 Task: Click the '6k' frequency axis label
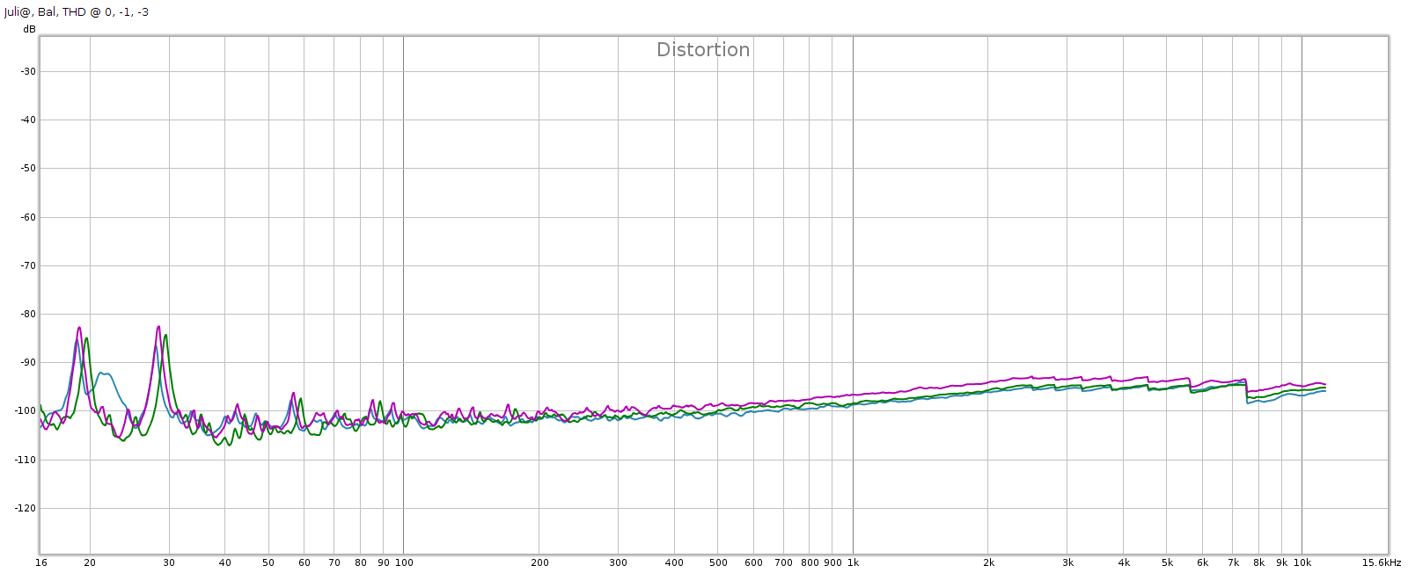1203,563
